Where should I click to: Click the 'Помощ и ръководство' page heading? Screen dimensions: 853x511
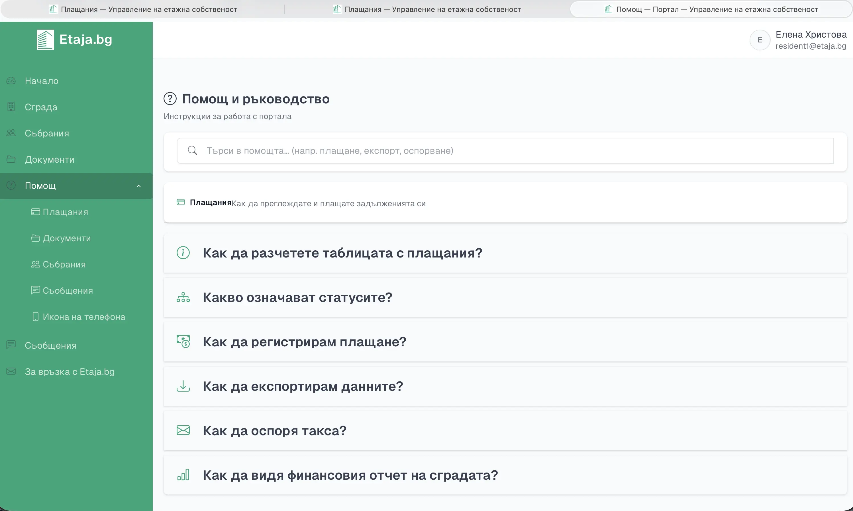tap(256, 99)
